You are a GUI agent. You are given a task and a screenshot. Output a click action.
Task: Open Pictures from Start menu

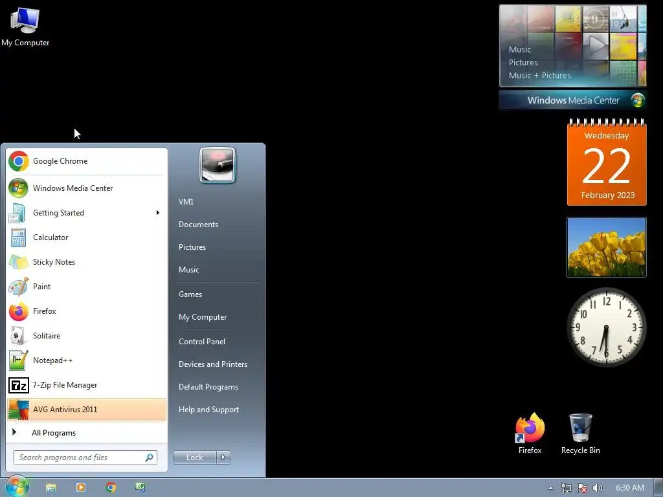(192, 247)
